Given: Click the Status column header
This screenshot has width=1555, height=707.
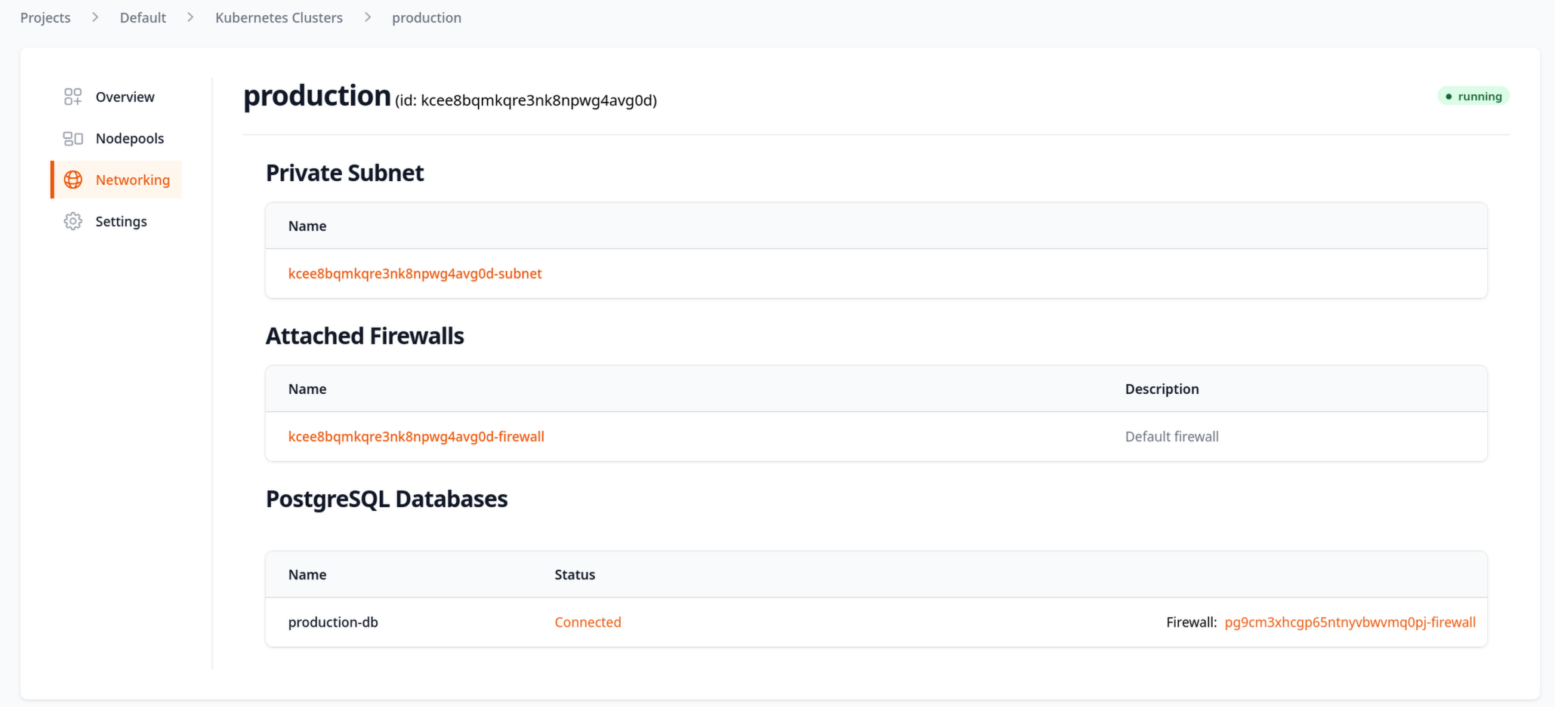Looking at the screenshot, I should (x=575, y=574).
